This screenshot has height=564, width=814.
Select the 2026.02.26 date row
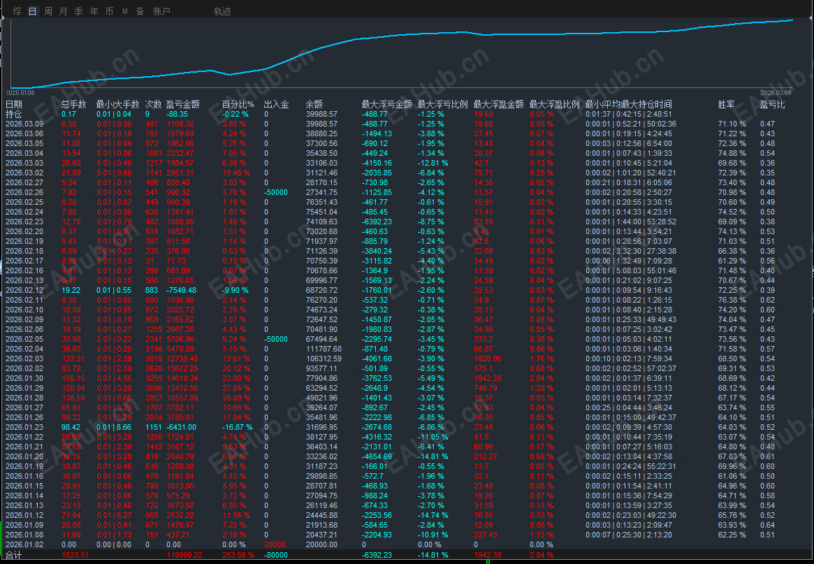[x=407, y=192]
